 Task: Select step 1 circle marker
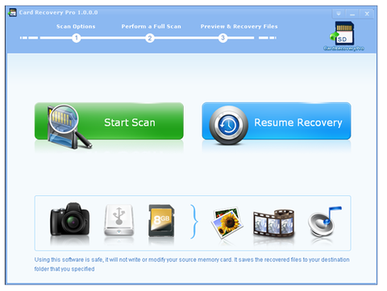pyautogui.click(x=77, y=38)
